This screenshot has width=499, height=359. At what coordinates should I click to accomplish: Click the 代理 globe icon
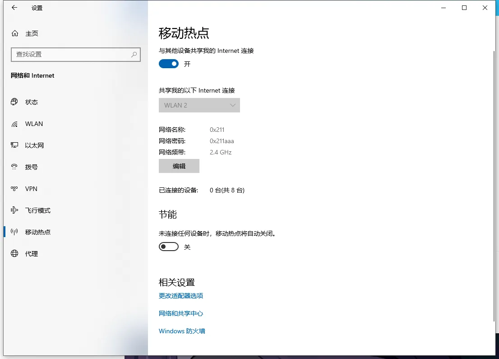point(15,254)
